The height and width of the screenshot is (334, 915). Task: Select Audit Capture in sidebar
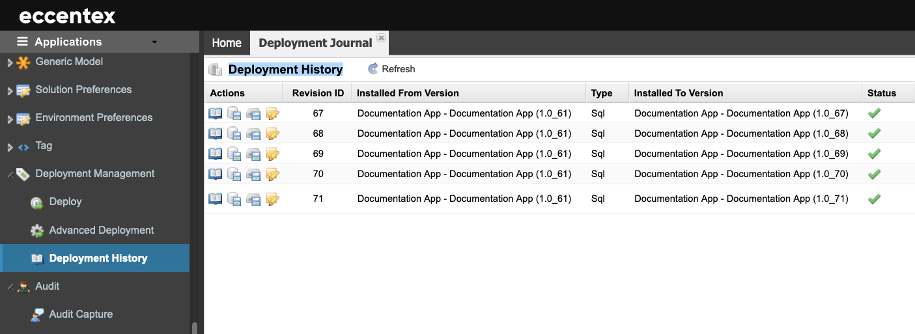click(x=81, y=314)
